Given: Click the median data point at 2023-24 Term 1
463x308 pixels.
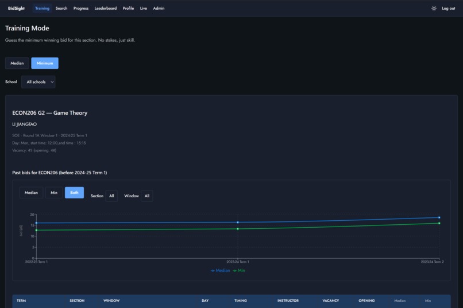Looking at the screenshot, I should tap(238, 222).
